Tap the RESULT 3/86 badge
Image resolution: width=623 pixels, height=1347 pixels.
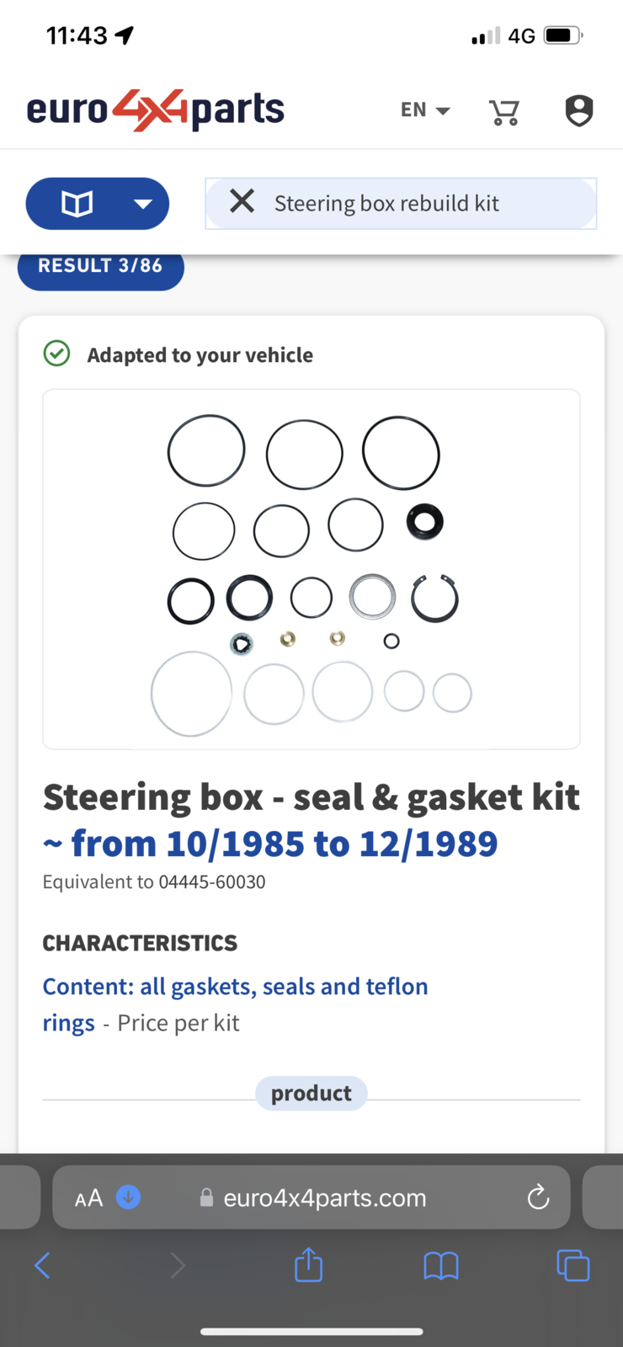100,267
